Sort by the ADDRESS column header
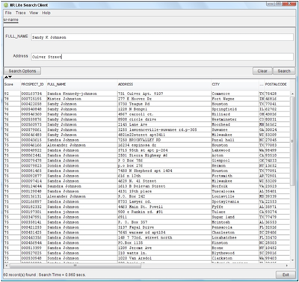This screenshot has width=299, height=282. point(164,85)
